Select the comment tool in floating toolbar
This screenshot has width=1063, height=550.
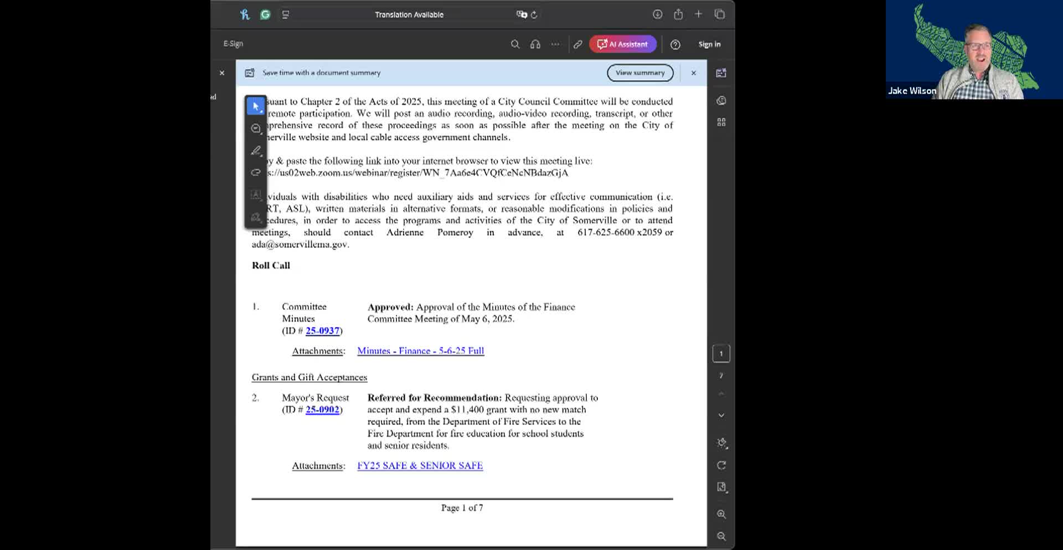pyautogui.click(x=255, y=128)
